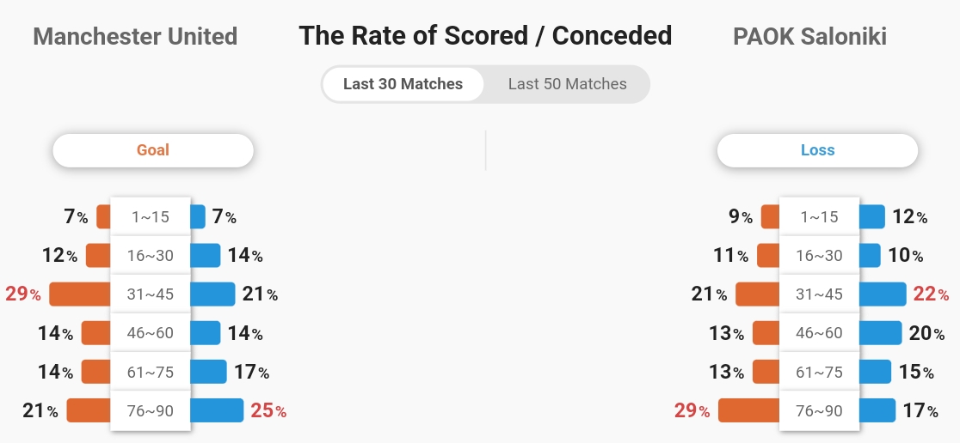Click PAOK's 16~30 minute interval label
The width and height of the screenshot is (960, 443).
point(819,256)
